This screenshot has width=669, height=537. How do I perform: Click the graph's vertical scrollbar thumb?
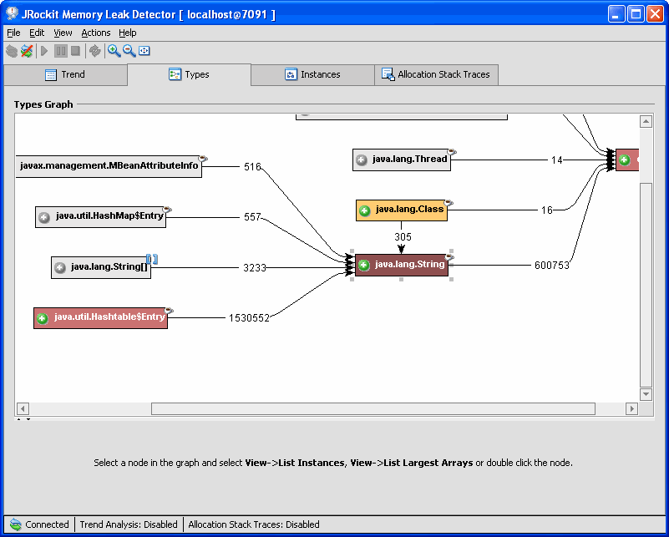pyautogui.click(x=646, y=285)
